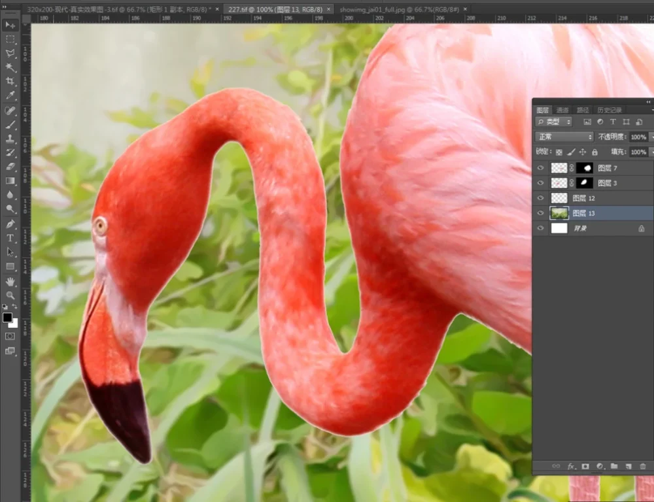Select the Healing Brush tool
The width and height of the screenshot is (654, 502).
tap(10, 110)
